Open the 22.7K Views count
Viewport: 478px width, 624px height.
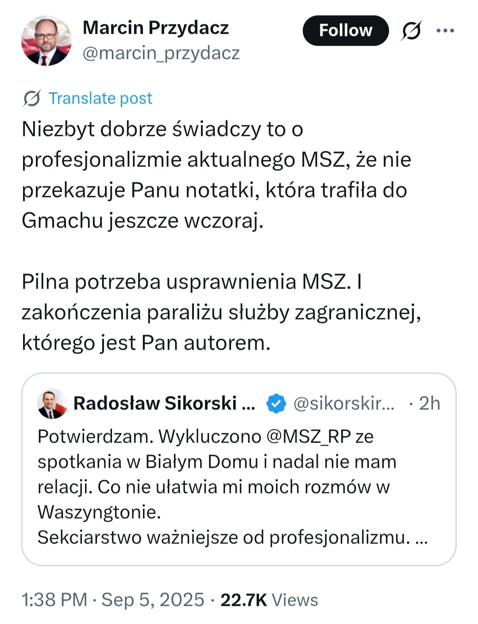pos(269,600)
